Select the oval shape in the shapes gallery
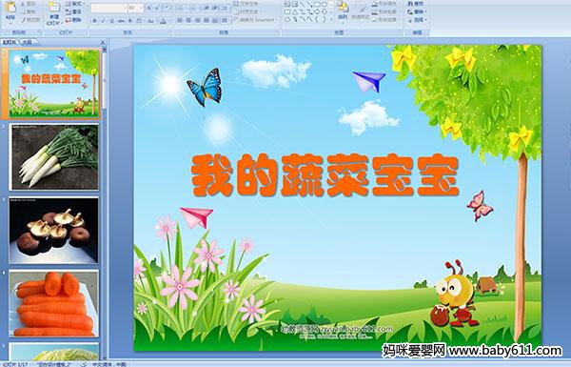This screenshot has width=571, height=367. 325,5
